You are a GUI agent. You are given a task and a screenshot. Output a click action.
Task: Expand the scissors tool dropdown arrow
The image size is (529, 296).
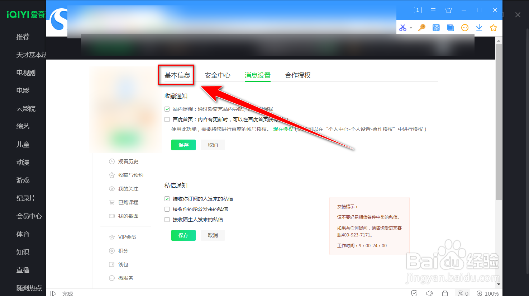(411, 28)
